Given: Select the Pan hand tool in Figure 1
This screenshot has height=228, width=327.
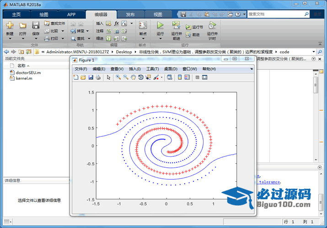Looking at the screenshot, I should [133, 78].
